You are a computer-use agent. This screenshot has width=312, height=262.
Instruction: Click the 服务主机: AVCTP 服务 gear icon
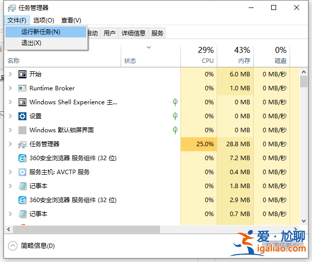pyautogui.click(x=22, y=172)
